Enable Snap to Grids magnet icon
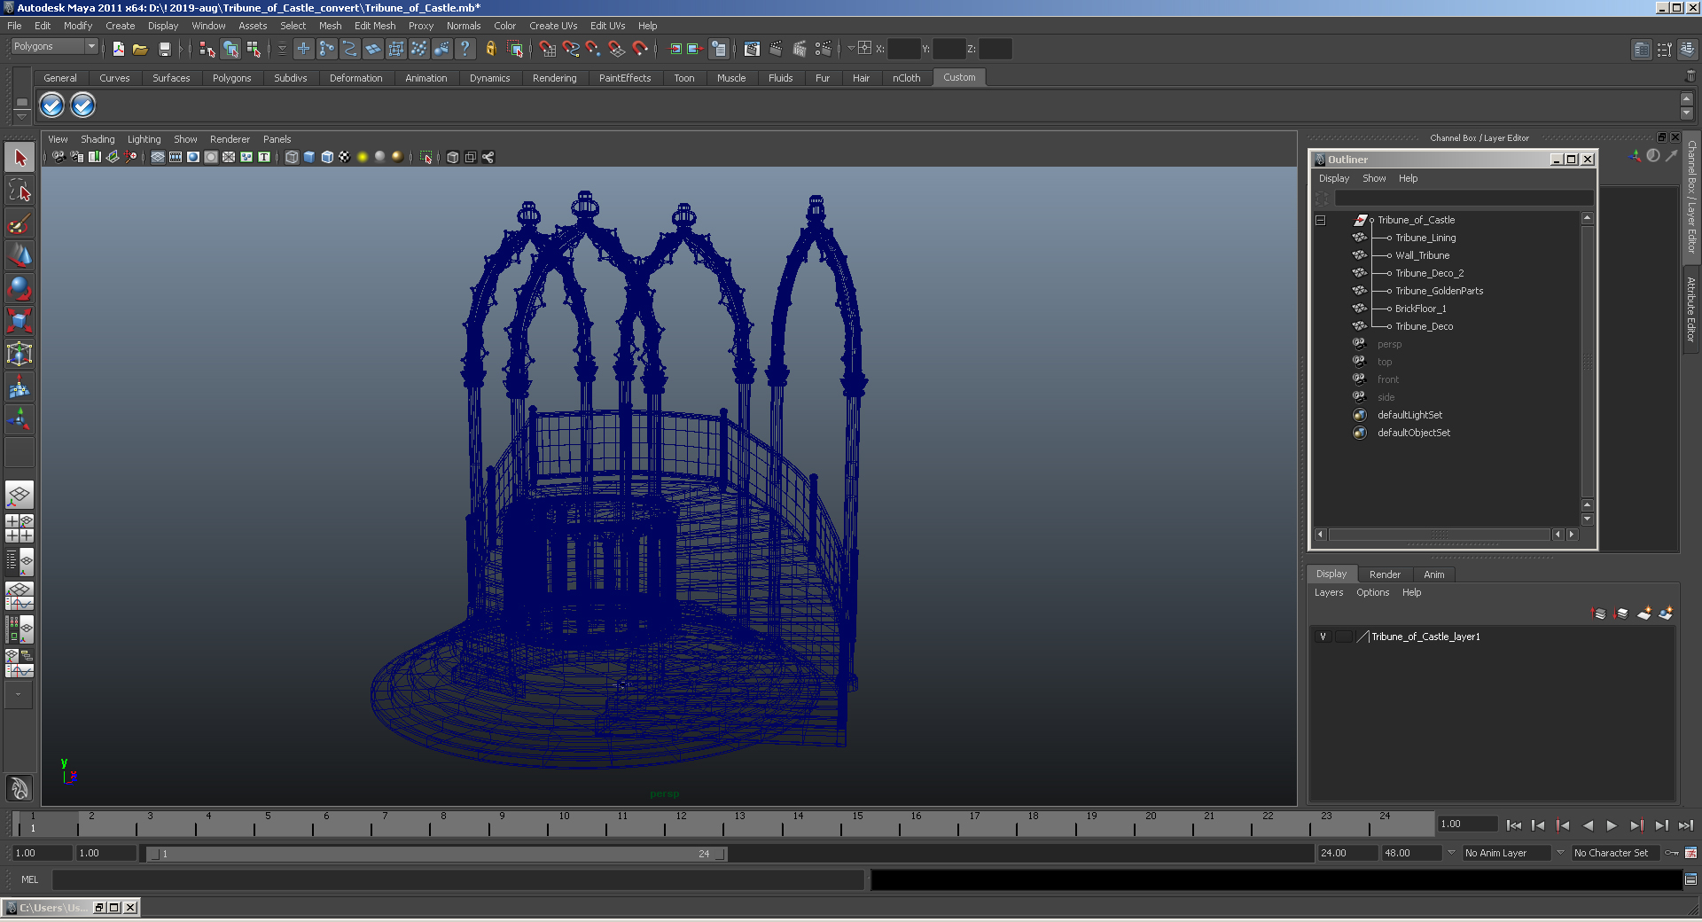 (547, 49)
